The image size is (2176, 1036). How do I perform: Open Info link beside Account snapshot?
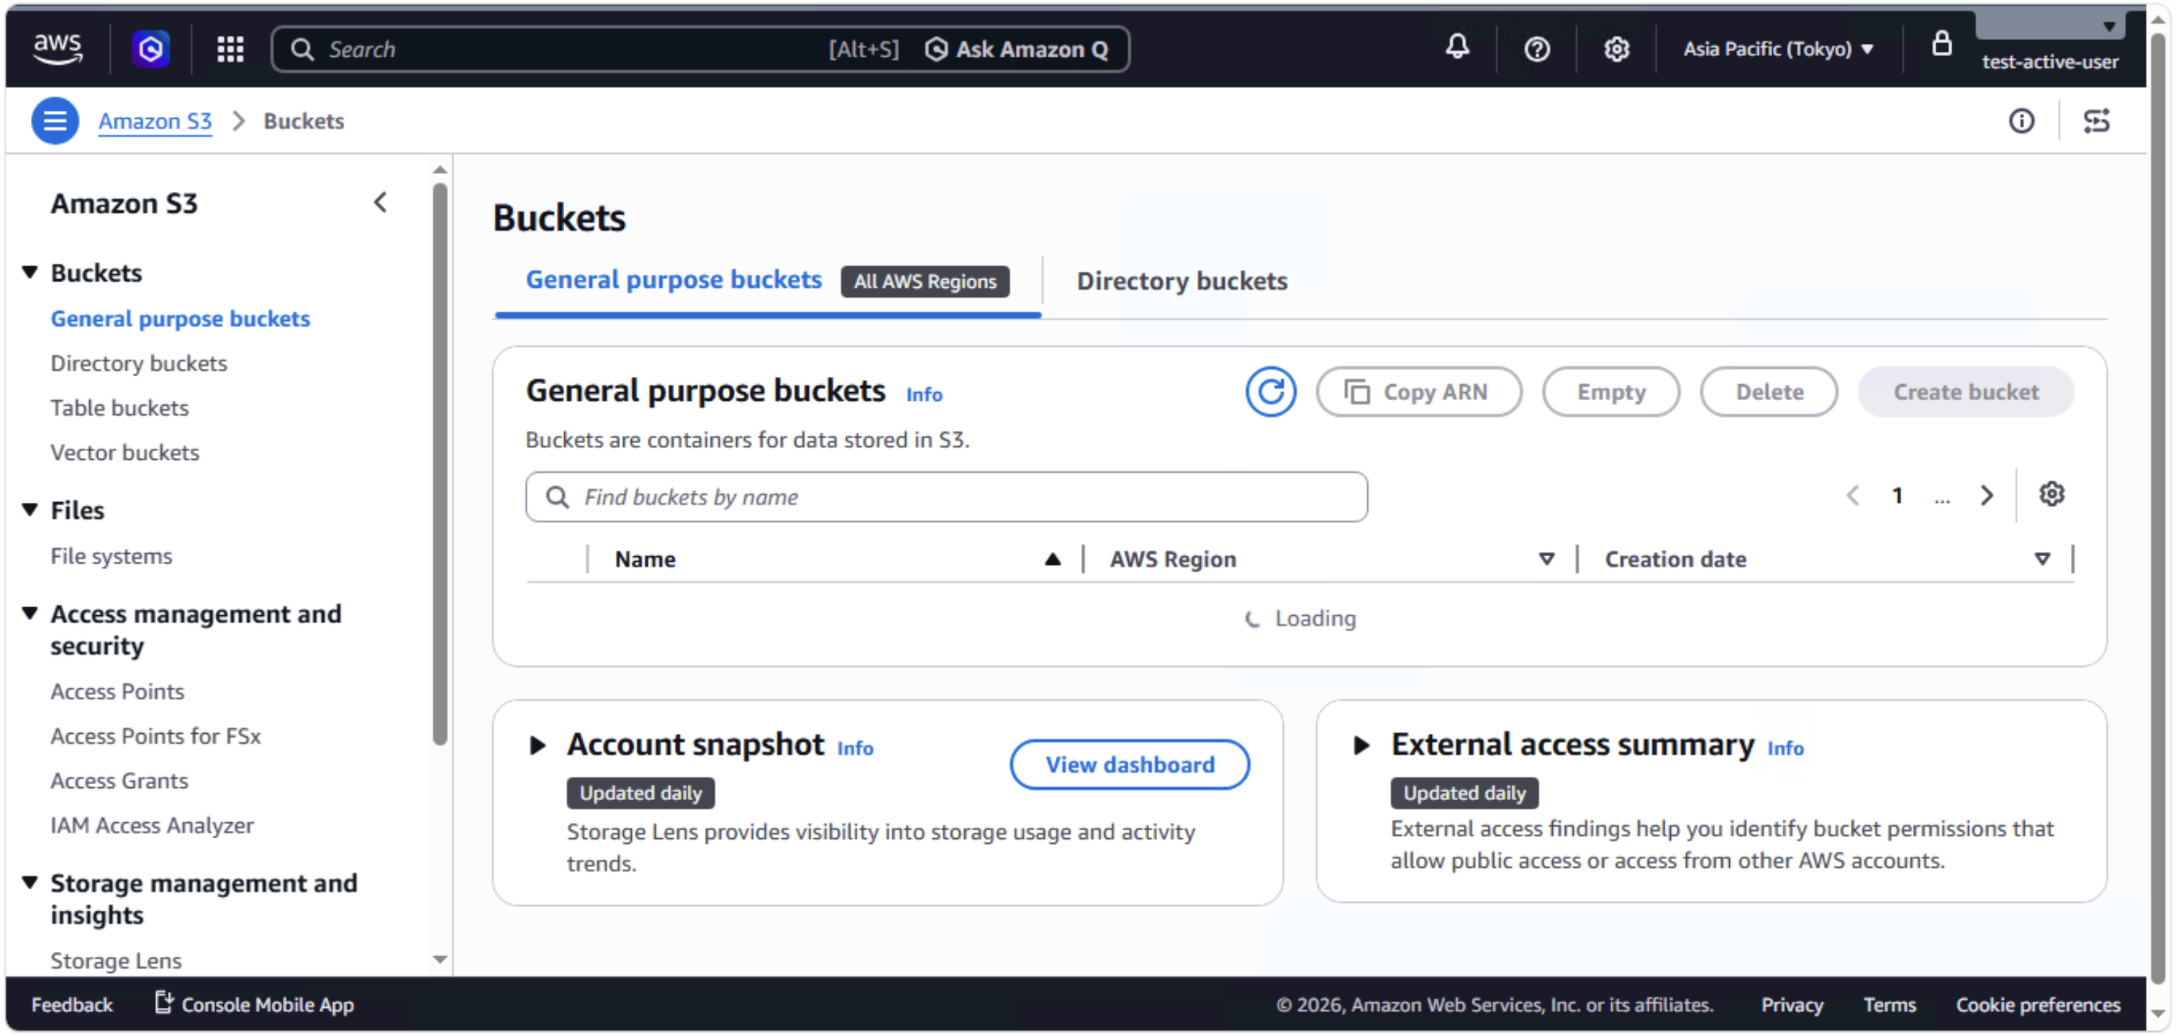point(855,748)
